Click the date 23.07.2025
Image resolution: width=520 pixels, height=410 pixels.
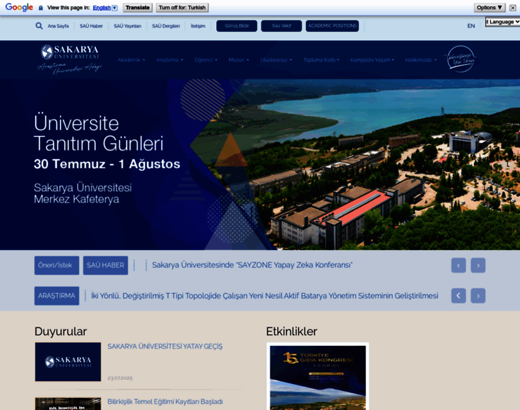point(120,378)
